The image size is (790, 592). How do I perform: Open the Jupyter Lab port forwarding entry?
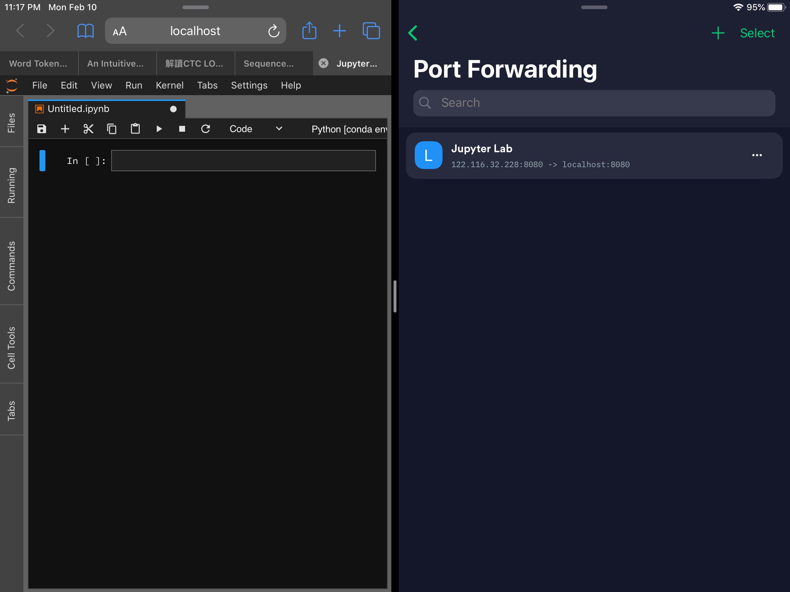pyautogui.click(x=594, y=156)
